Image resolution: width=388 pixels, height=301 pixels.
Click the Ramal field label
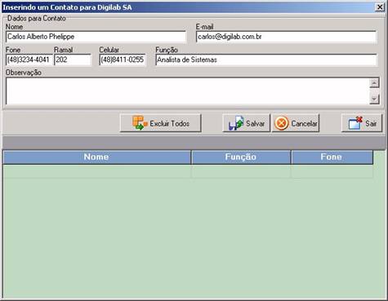pyautogui.click(x=63, y=50)
